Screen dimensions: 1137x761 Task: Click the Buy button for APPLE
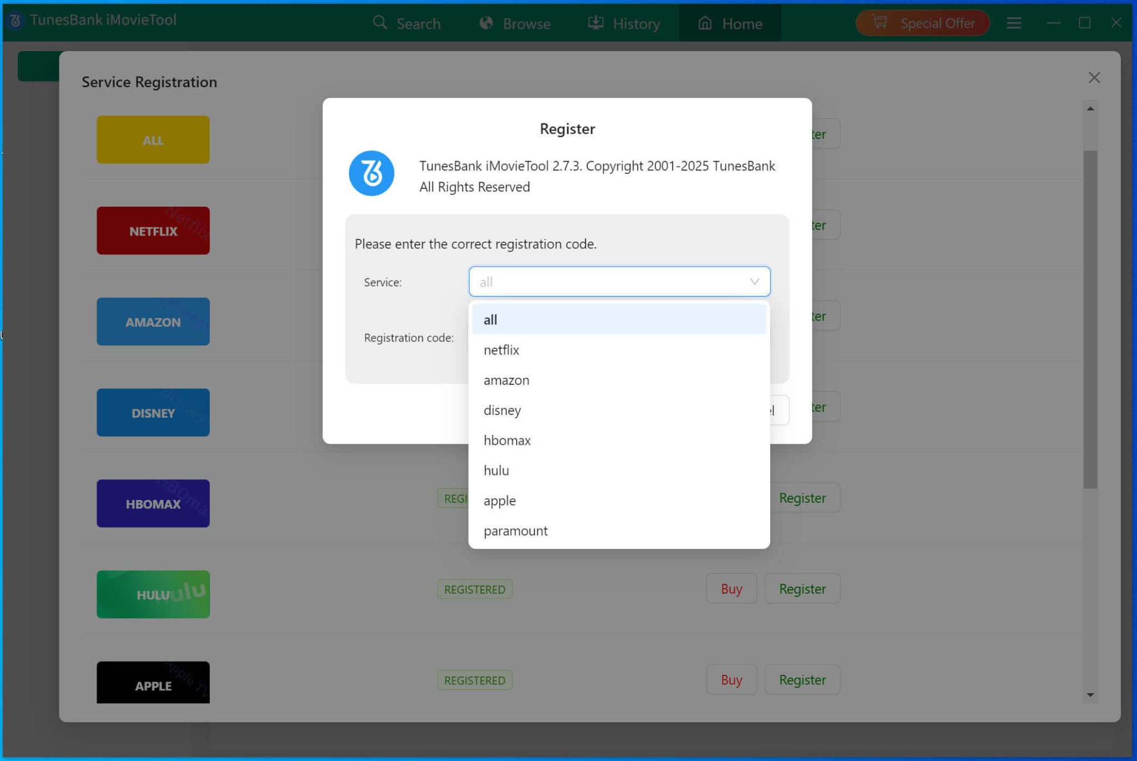click(731, 679)
